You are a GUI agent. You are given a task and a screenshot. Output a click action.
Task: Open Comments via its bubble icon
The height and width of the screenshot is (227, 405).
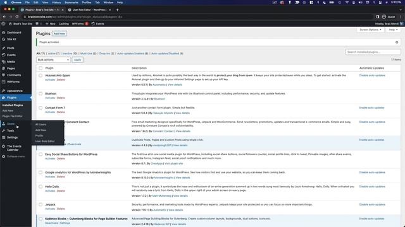point(4,75)
